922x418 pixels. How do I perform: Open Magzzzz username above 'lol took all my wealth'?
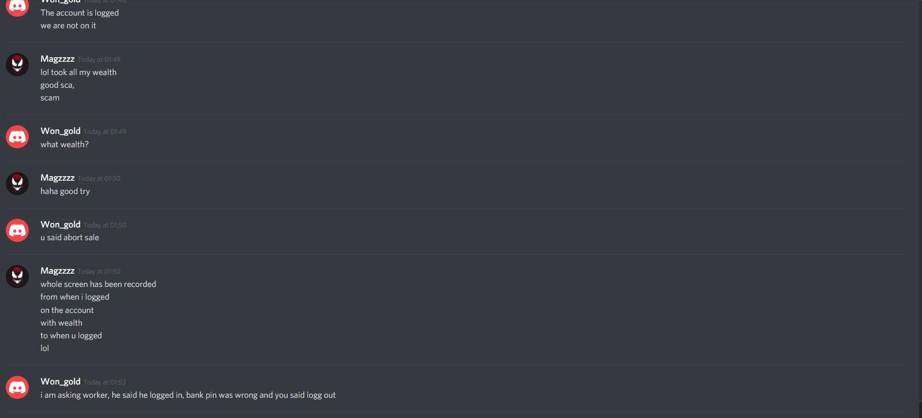coord(57,59)
